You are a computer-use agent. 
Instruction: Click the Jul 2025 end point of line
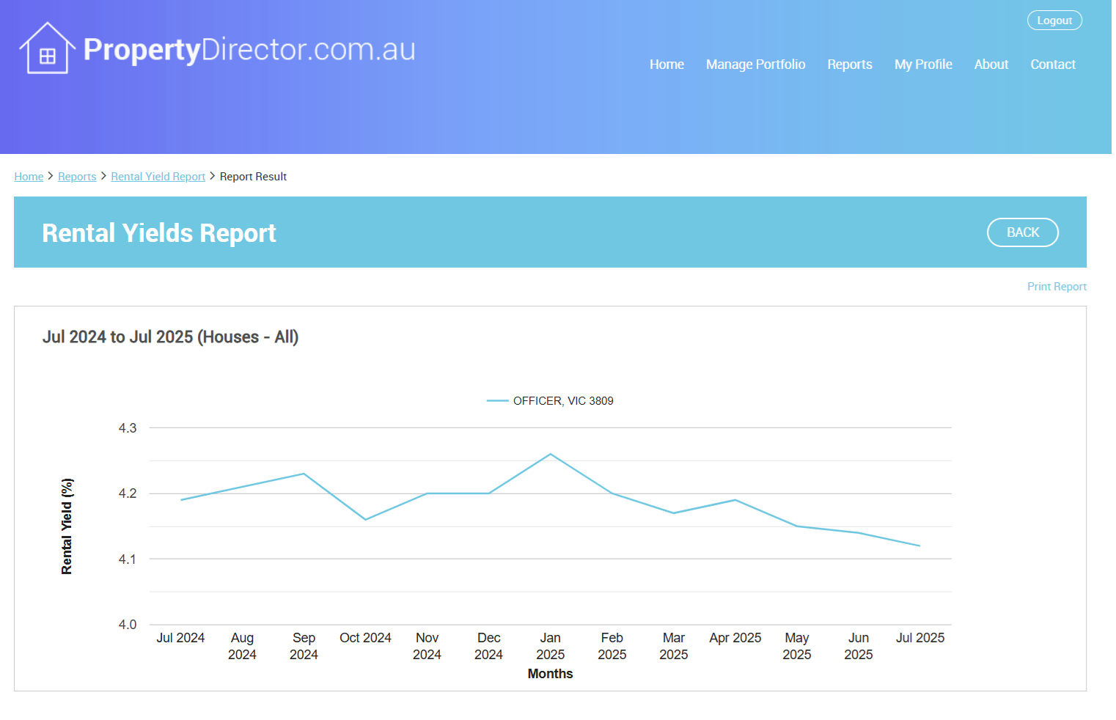tap(919, 545)
